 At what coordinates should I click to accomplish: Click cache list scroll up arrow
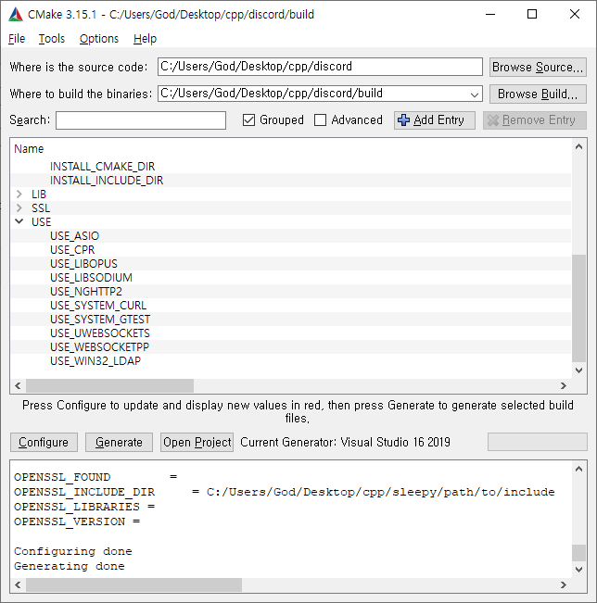578,146
